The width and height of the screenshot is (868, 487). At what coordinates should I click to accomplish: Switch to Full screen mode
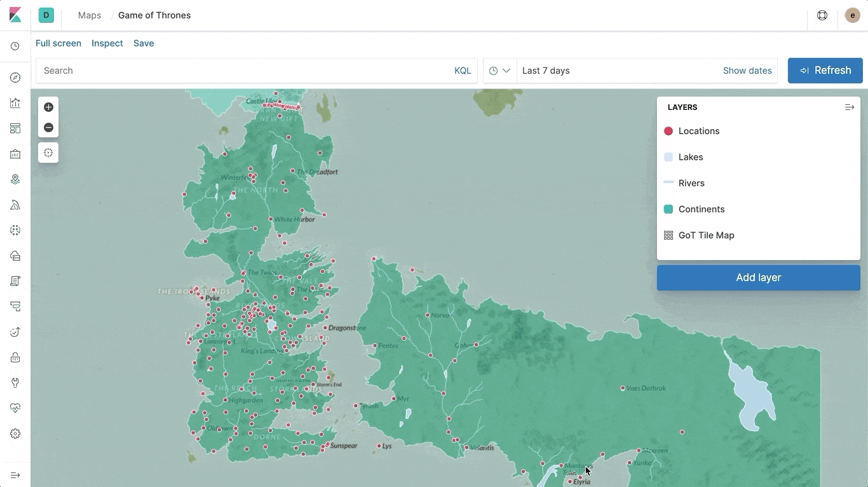[x=58, y=43]
